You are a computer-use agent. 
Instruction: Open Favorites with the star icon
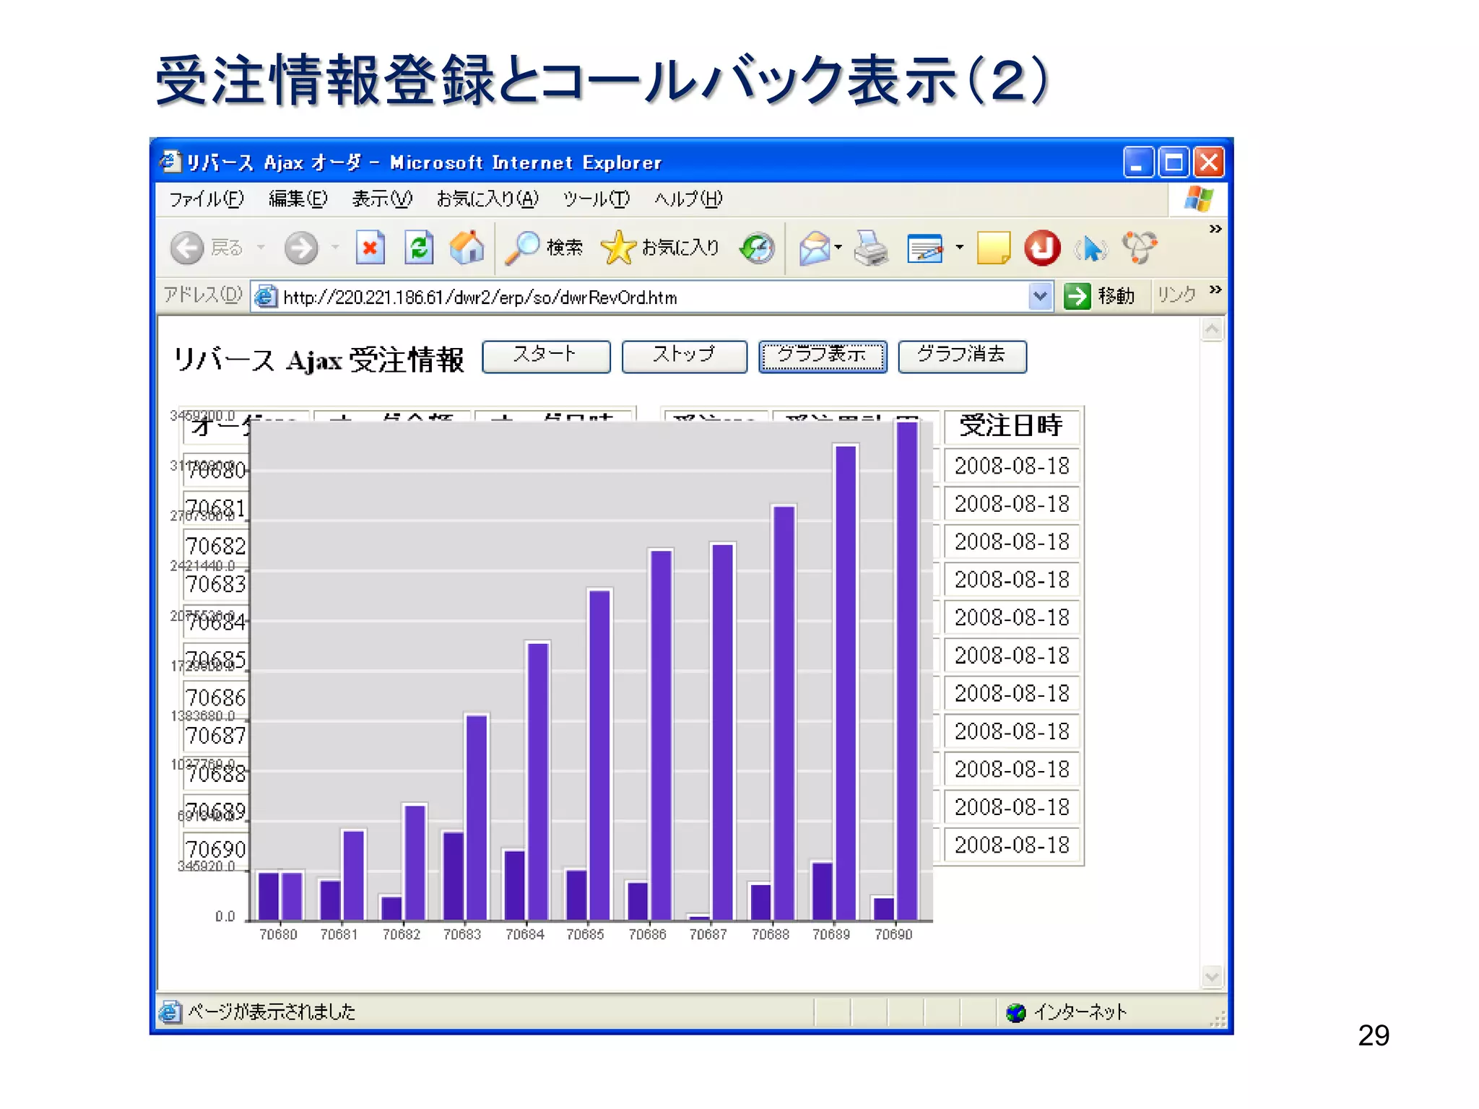coord(617,248)
